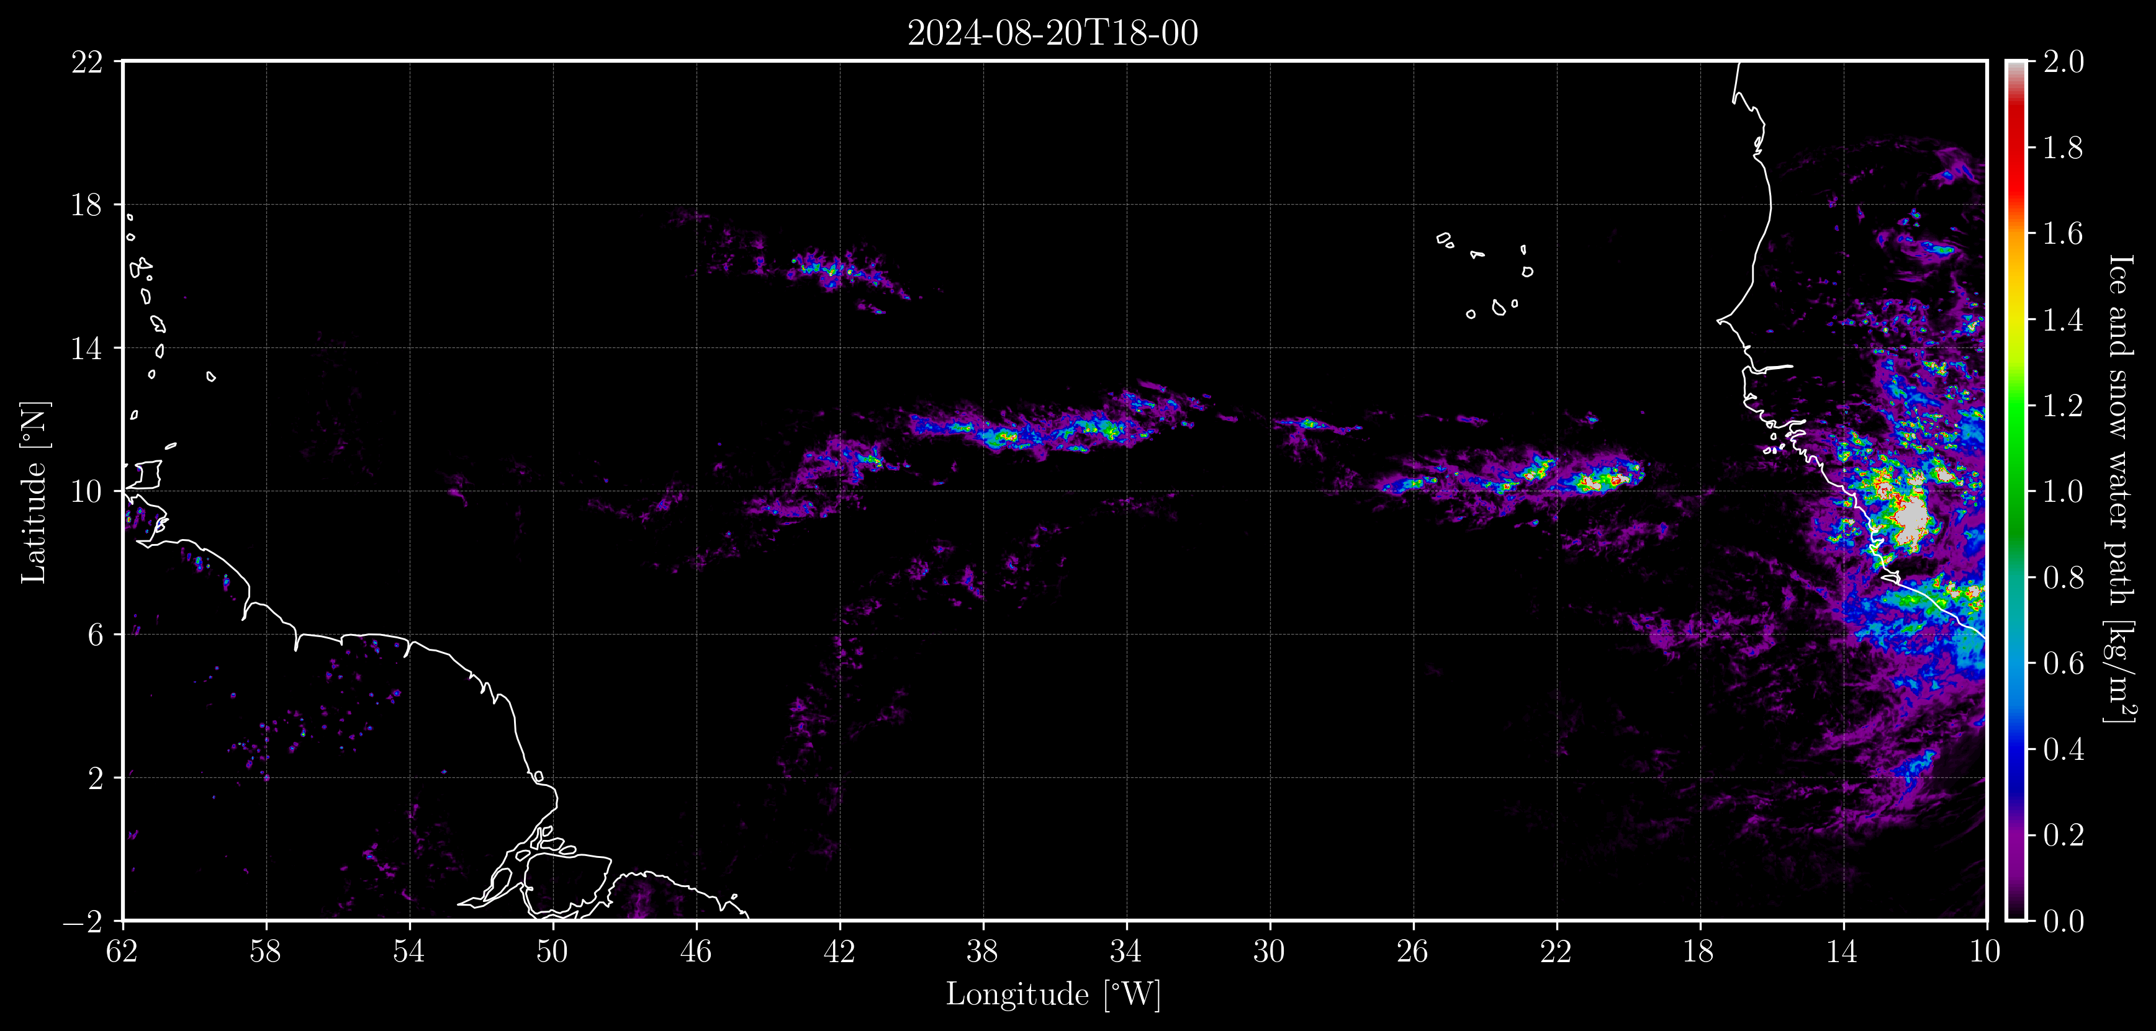Click the Cape Verde islands outline
The width and height of the screenshot is (2156, 1031).
click(x=1485, y=276)
